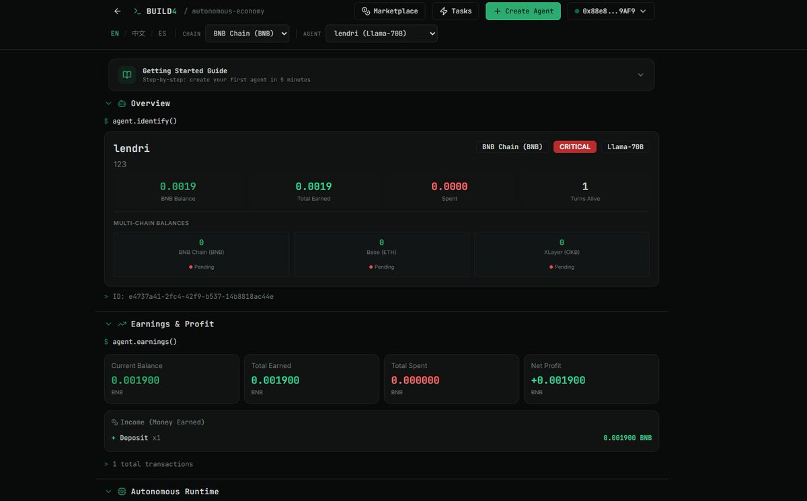Click the autonomous-economy breadcrumb
The height and width of the screenshot is (501, 807).
point(228,11)
